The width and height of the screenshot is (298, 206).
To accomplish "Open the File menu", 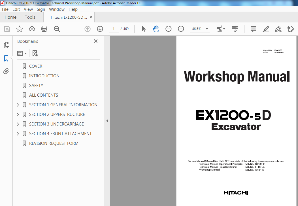I will pos(5,9).
